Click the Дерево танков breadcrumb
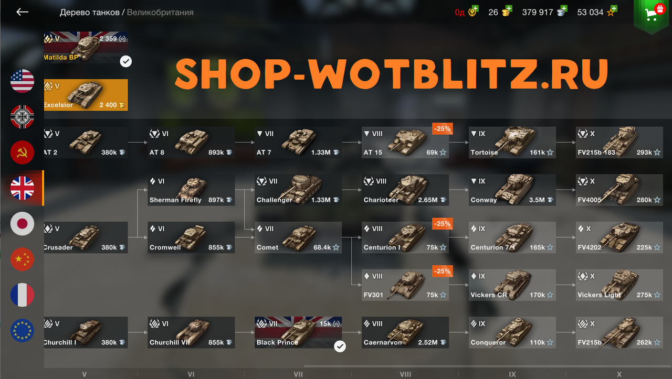 (x=90, y=12)
